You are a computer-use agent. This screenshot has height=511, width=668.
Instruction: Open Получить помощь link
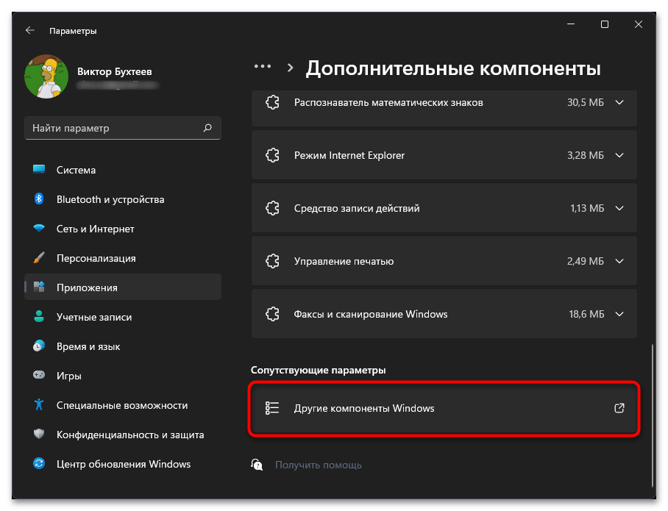coord(319,465)
